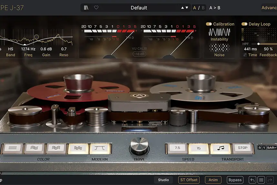Click the HPF slider handle
The width and height of the screenshot is (277, 185).
258,44
